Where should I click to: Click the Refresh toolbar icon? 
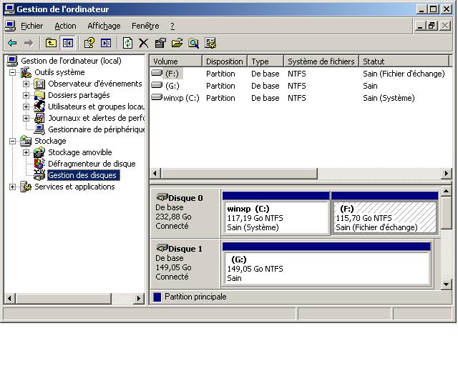point(127,43)
